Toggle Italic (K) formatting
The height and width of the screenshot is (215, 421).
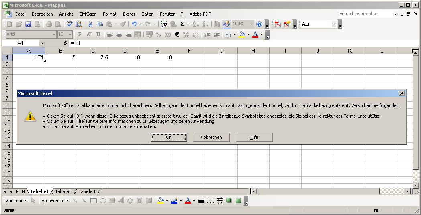(89, 34)
